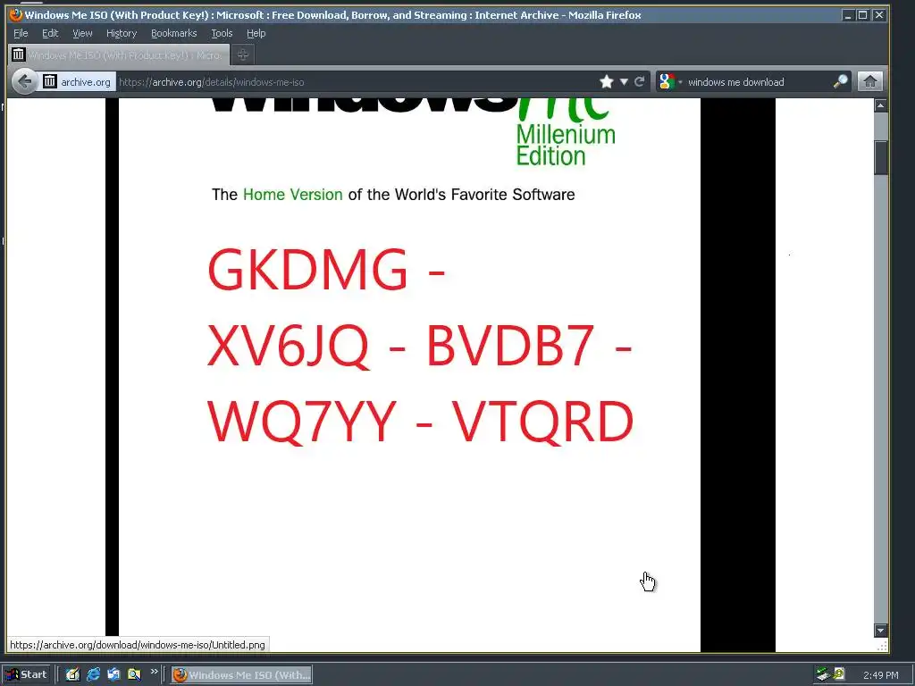Screen dimensions: 915x686
Task: Click the folder search quick launch icon
Action: 134,675
